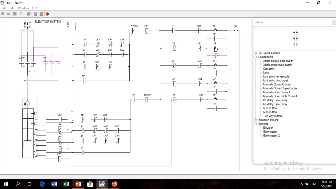The height and width of the screenshot is (189, 336).
Task: Click the lone 5F contact in upper group
Action: point(84,81)
